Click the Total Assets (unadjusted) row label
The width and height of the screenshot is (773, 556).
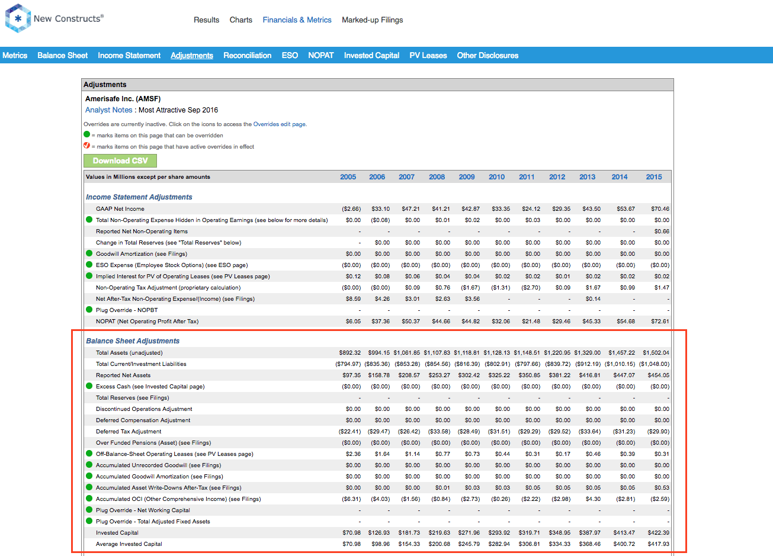(129, 353)
